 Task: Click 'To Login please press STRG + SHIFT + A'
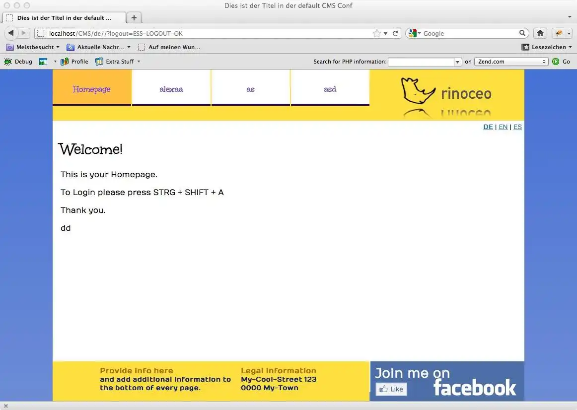(142, 192)
